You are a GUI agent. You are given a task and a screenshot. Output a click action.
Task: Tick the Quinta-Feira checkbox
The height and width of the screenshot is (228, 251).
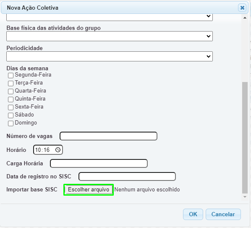[x=10, y=99]
